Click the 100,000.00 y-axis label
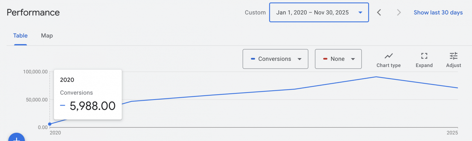The width and height of the screenshot is (472, 141). pyautogui.click(x=35, y=72)
